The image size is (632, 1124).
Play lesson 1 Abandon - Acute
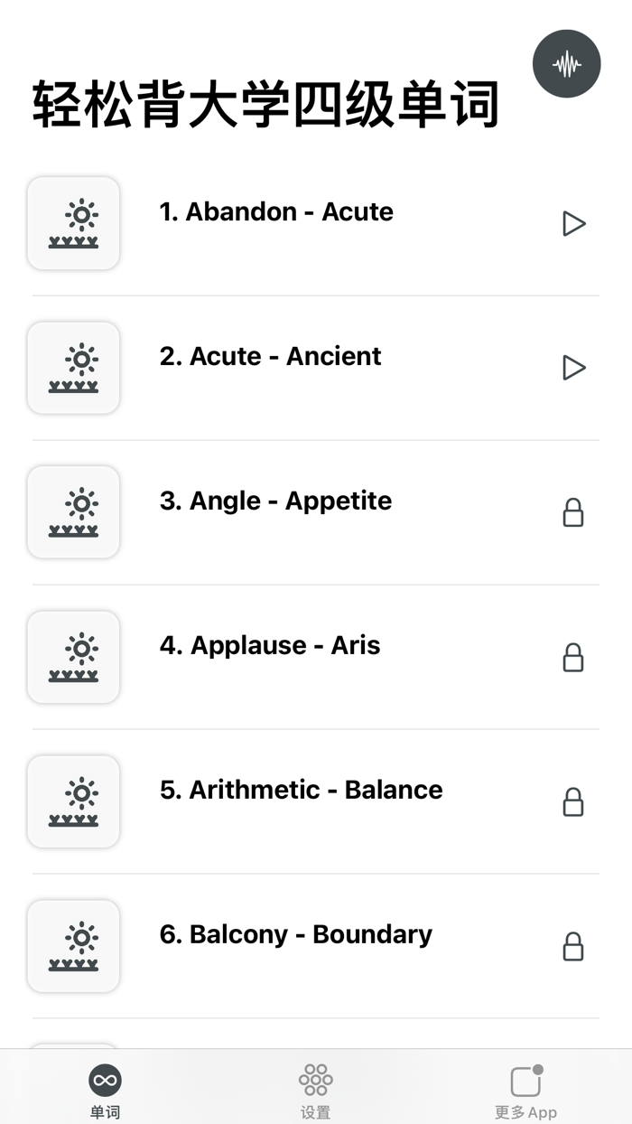point(574,223)
